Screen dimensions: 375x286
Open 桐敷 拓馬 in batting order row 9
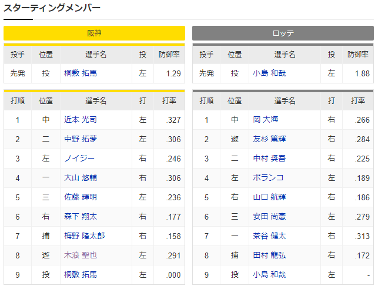81,274
